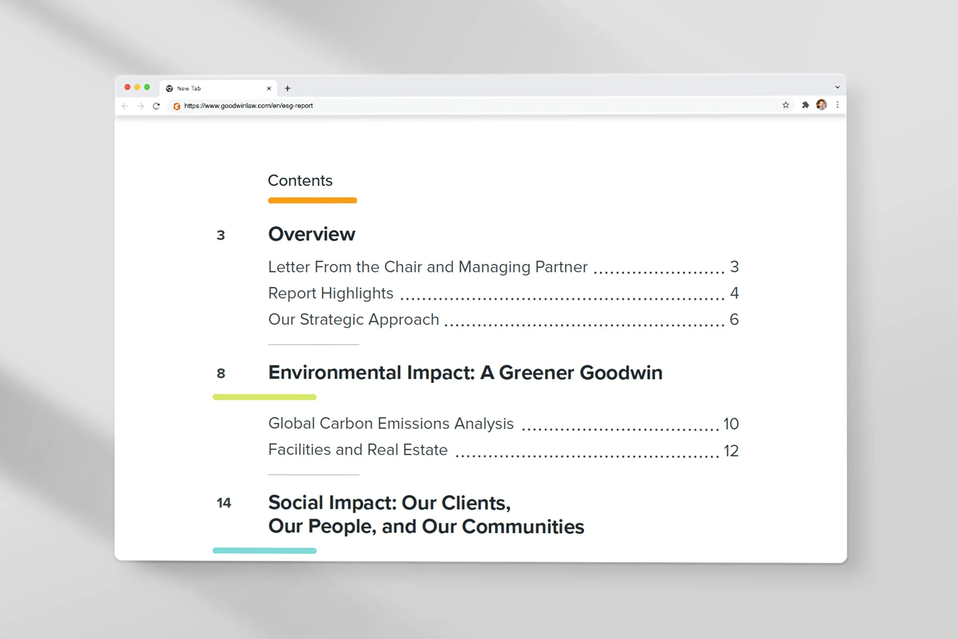Screen dimensions: 958x639
Task: Open Our Strategic Approach section
Action: coord(354,319)
